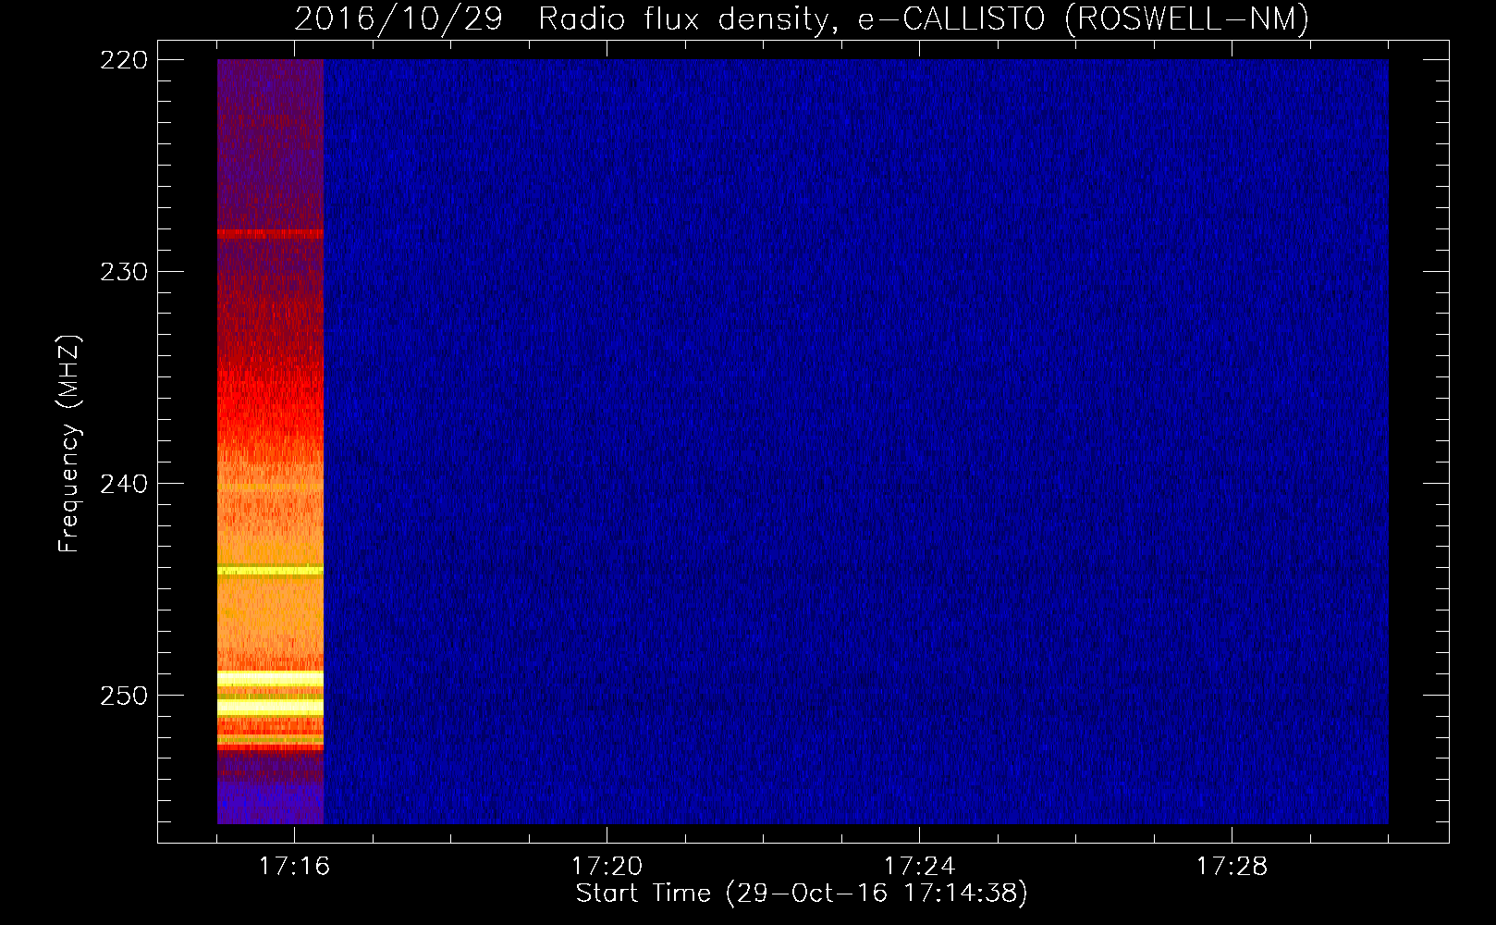Viewport: 1496px width, 925px height.
Task: Click the 17:16 time tick label
Action: pyautogui.click(x=294, y=866)
